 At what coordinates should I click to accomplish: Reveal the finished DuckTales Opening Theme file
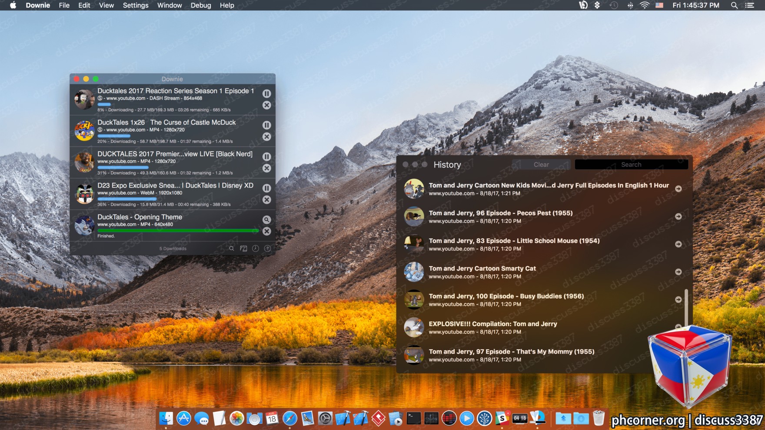pos(266,220)
